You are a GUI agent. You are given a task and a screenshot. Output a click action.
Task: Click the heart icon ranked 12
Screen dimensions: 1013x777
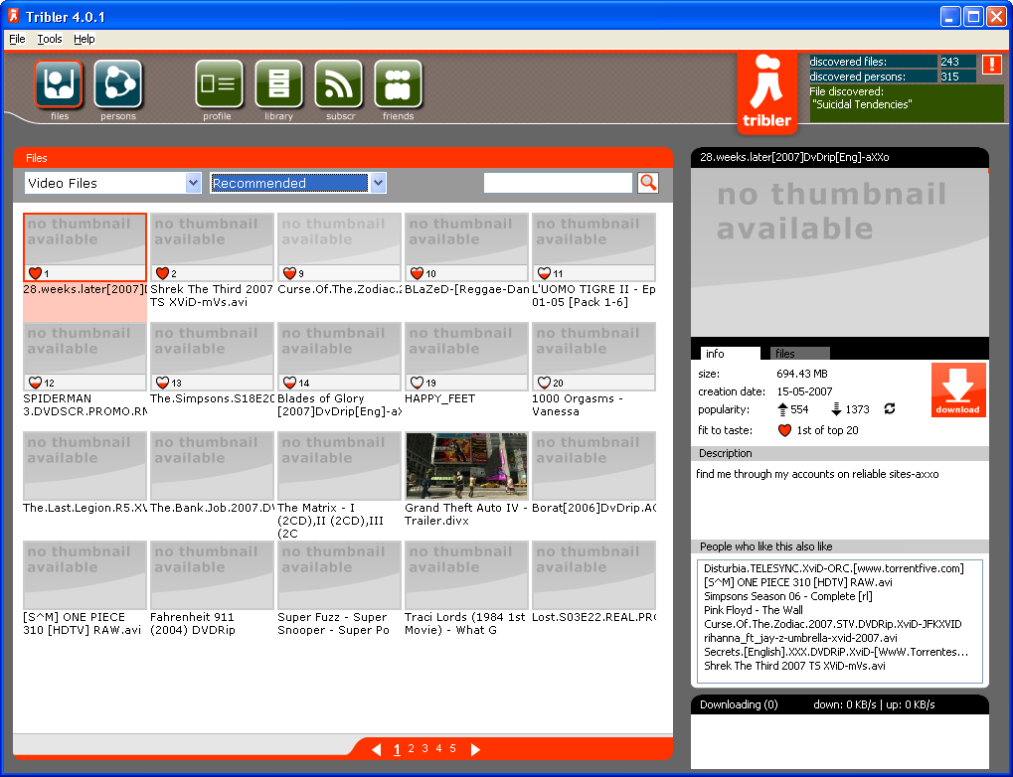(x=36, y=383)
